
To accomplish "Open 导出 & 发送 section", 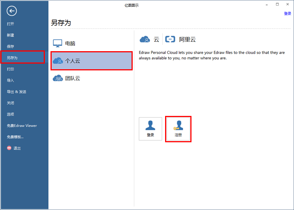I will click(x=17, y=92).
